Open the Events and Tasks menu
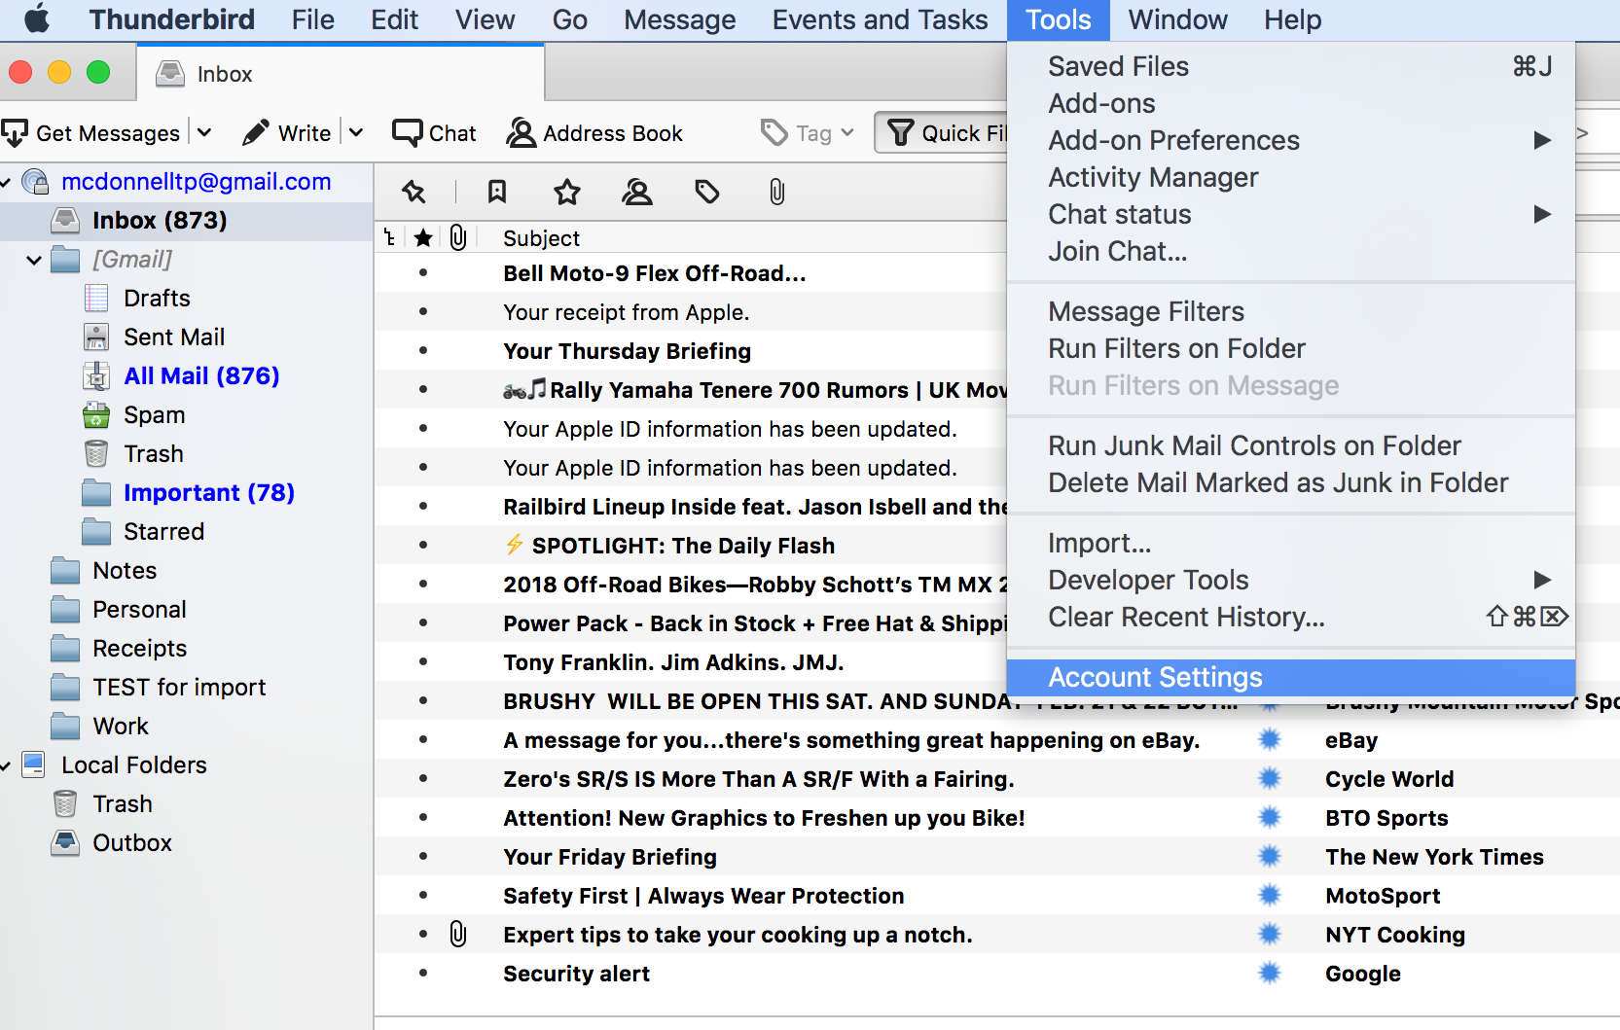Viewport: 1620px width, 1030px height. pos(880,19)
